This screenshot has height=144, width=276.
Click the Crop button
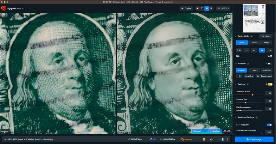pyautogui.click(x=266, y=36)
